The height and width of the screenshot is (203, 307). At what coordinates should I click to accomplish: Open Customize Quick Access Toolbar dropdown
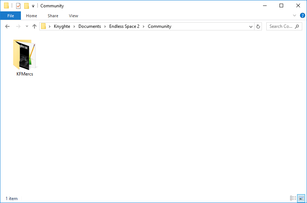[33, 6]
